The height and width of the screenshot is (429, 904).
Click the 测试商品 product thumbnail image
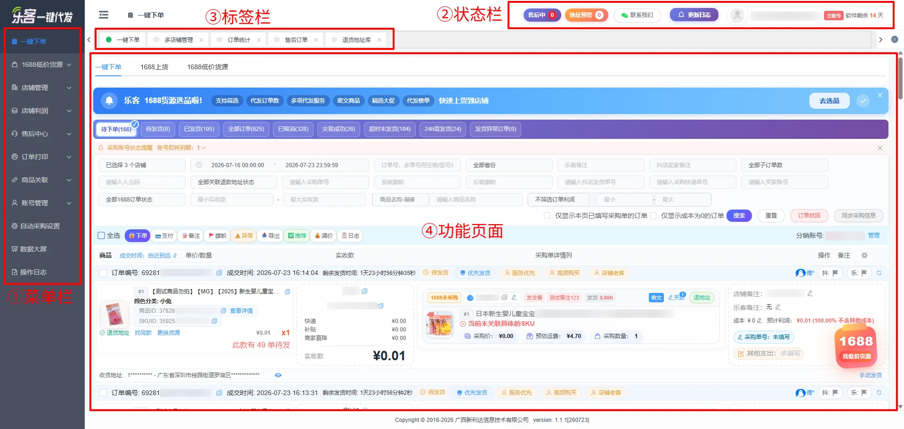coord(114,314)
